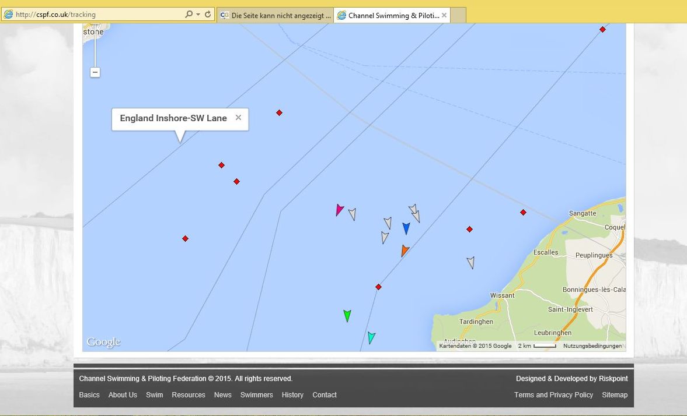Switch to the 'Die Seite kann nicht angezeigt' tab

[x=275, y=15]
